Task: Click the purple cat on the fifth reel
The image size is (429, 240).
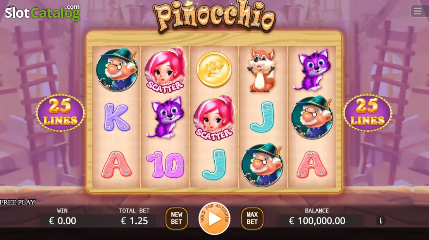Action: point(312,70)
